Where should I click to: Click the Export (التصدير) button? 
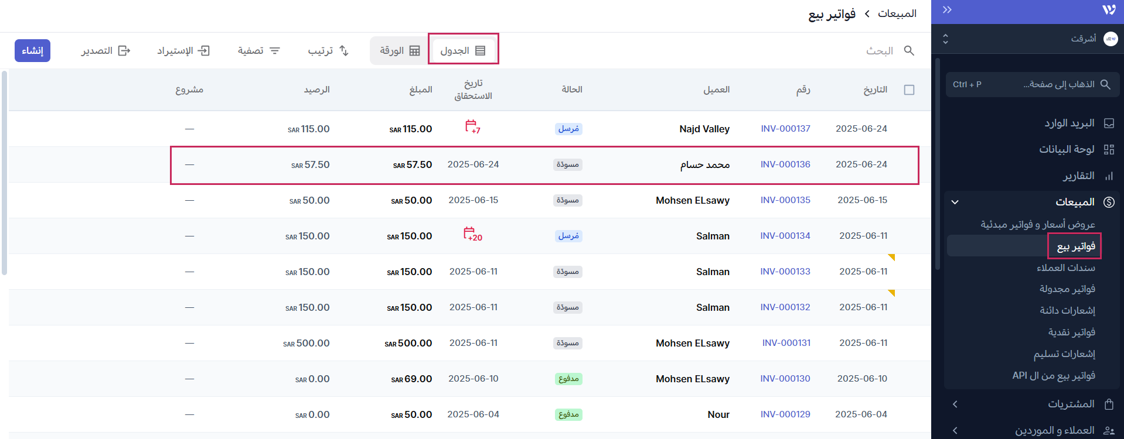pyautogui.click(x=105, y=51)
